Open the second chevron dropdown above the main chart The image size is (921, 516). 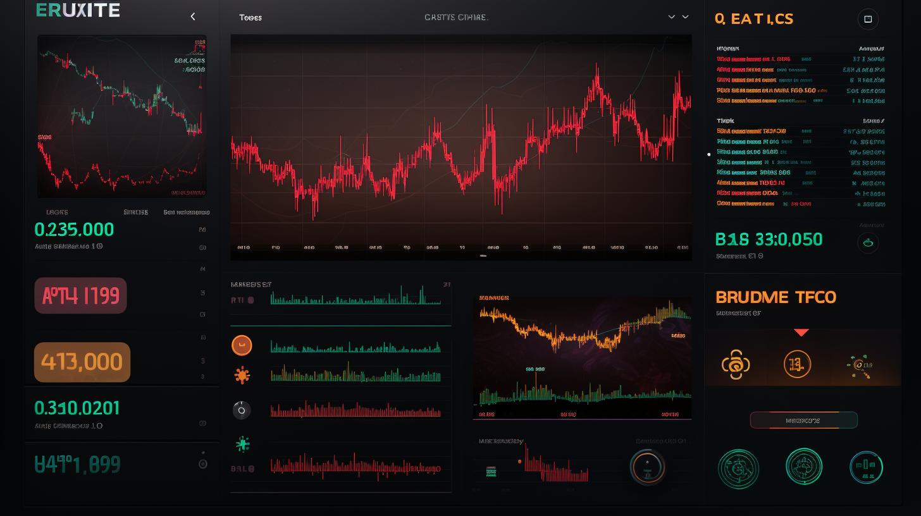pos(685,17)
